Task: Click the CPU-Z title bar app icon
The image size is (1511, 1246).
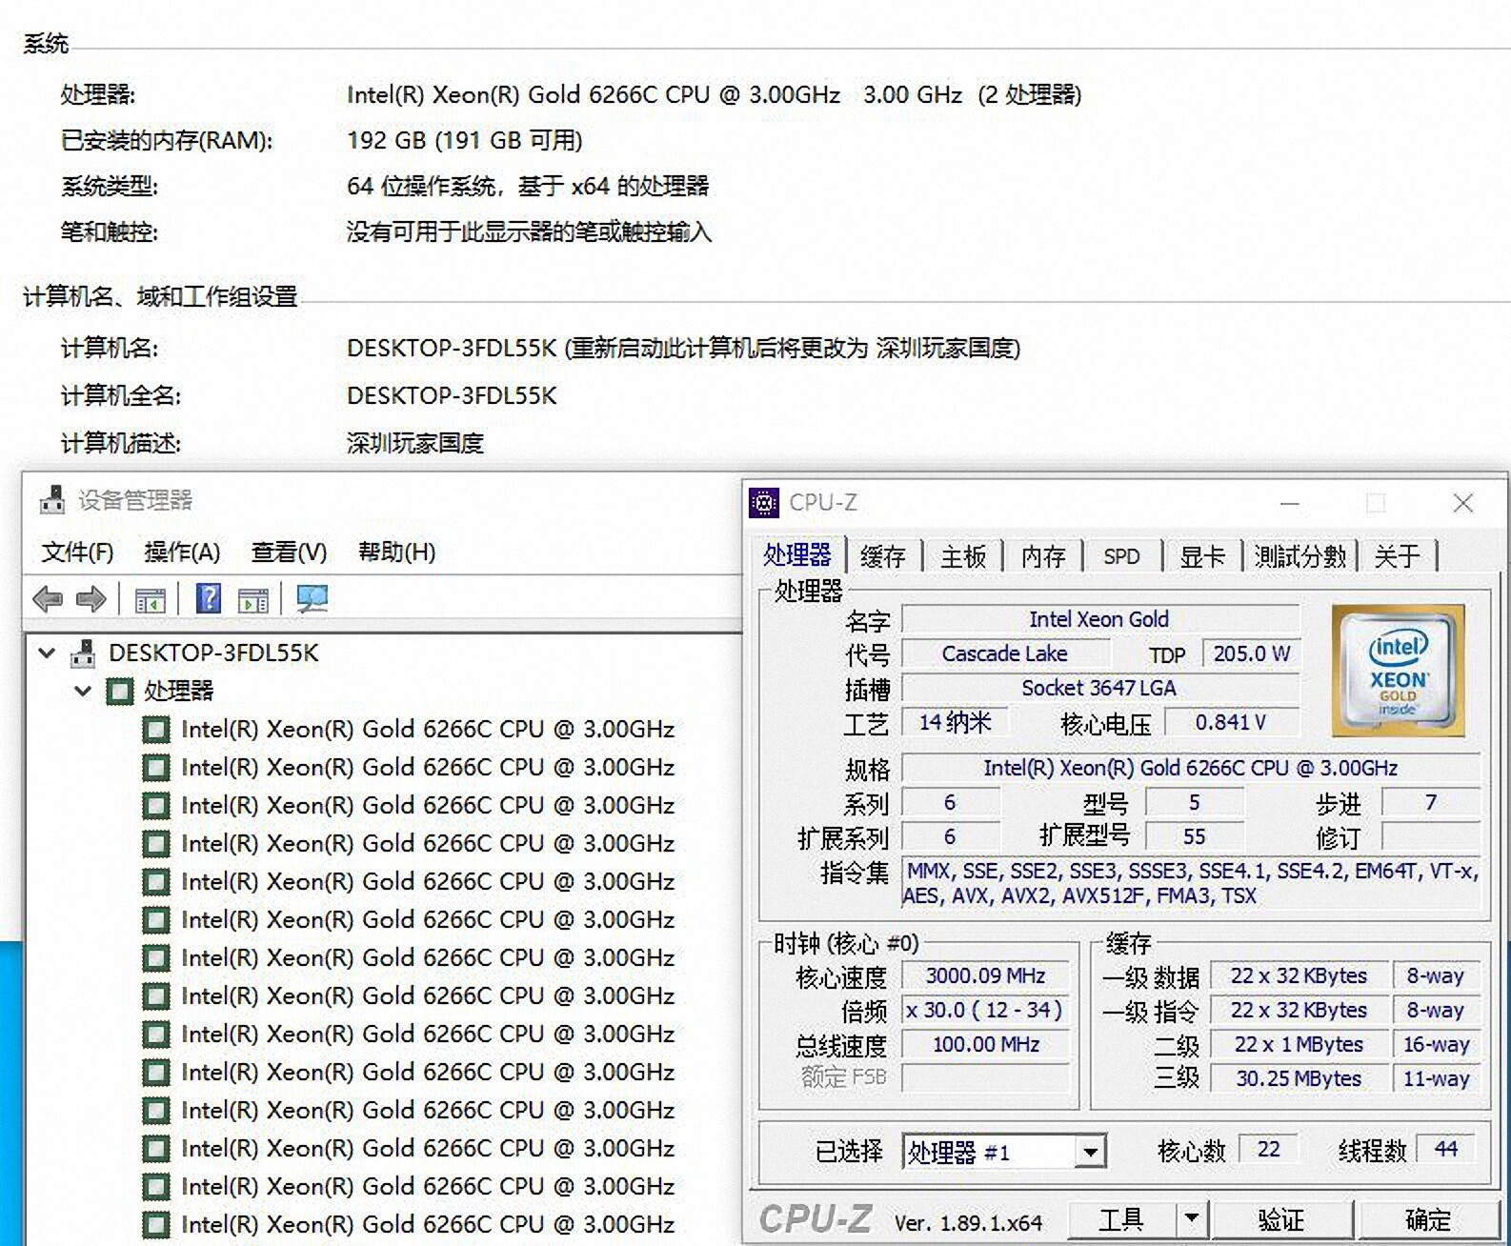Action: 764,502
